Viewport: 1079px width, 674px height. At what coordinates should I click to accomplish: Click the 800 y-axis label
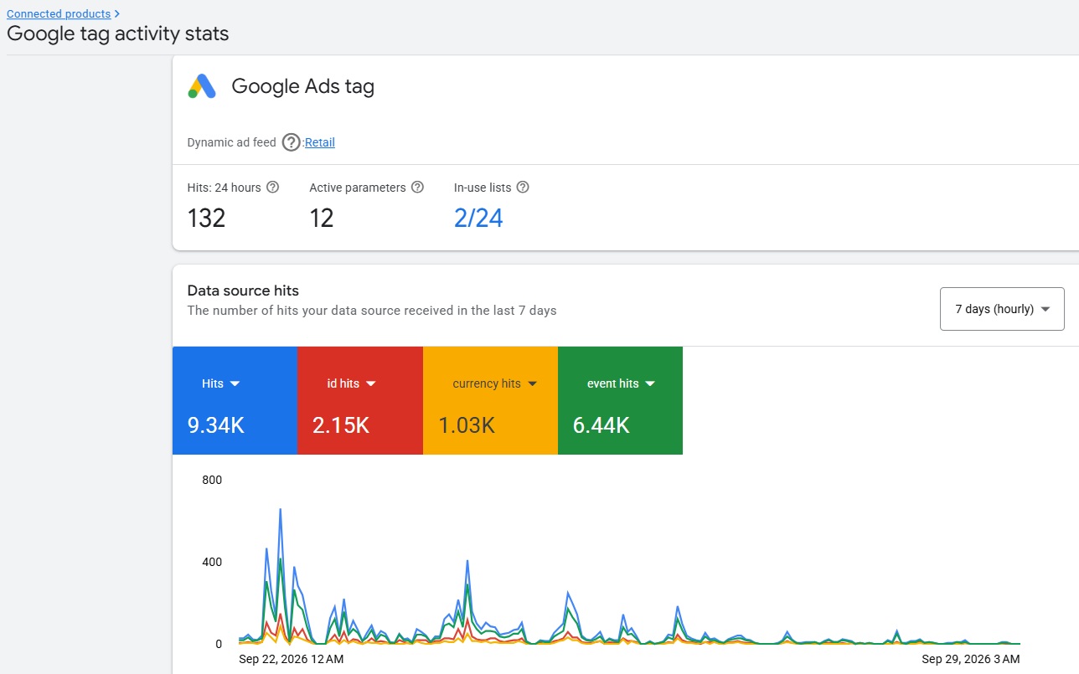pos(212,480)
